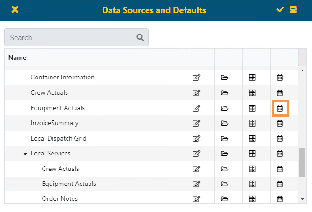
Task: Click the grid icon for InvoiceSummary
Action: coord(252,123)
